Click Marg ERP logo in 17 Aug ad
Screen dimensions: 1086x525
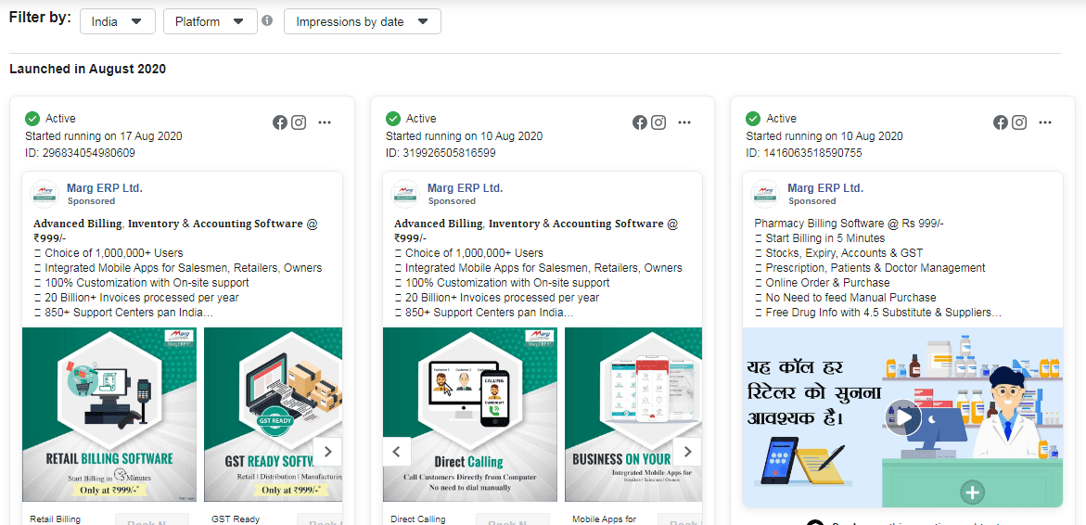(45, 194)
